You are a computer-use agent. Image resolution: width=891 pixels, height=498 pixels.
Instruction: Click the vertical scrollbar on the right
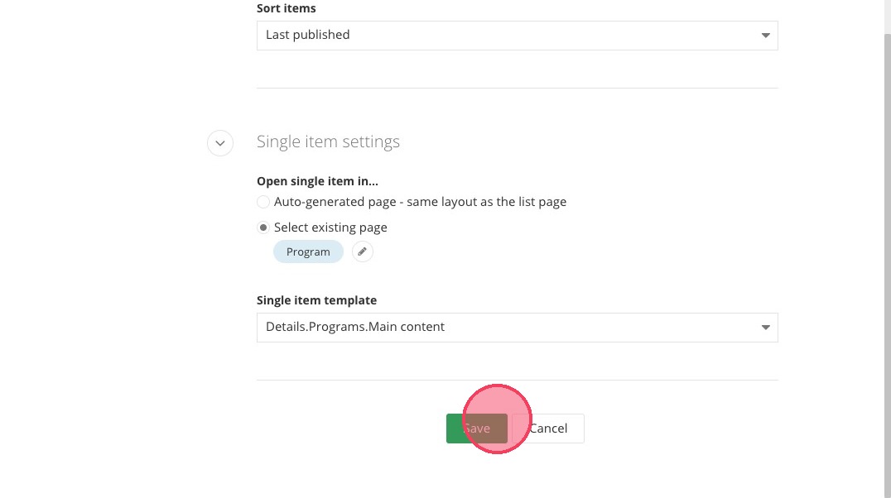pos(885,248)
